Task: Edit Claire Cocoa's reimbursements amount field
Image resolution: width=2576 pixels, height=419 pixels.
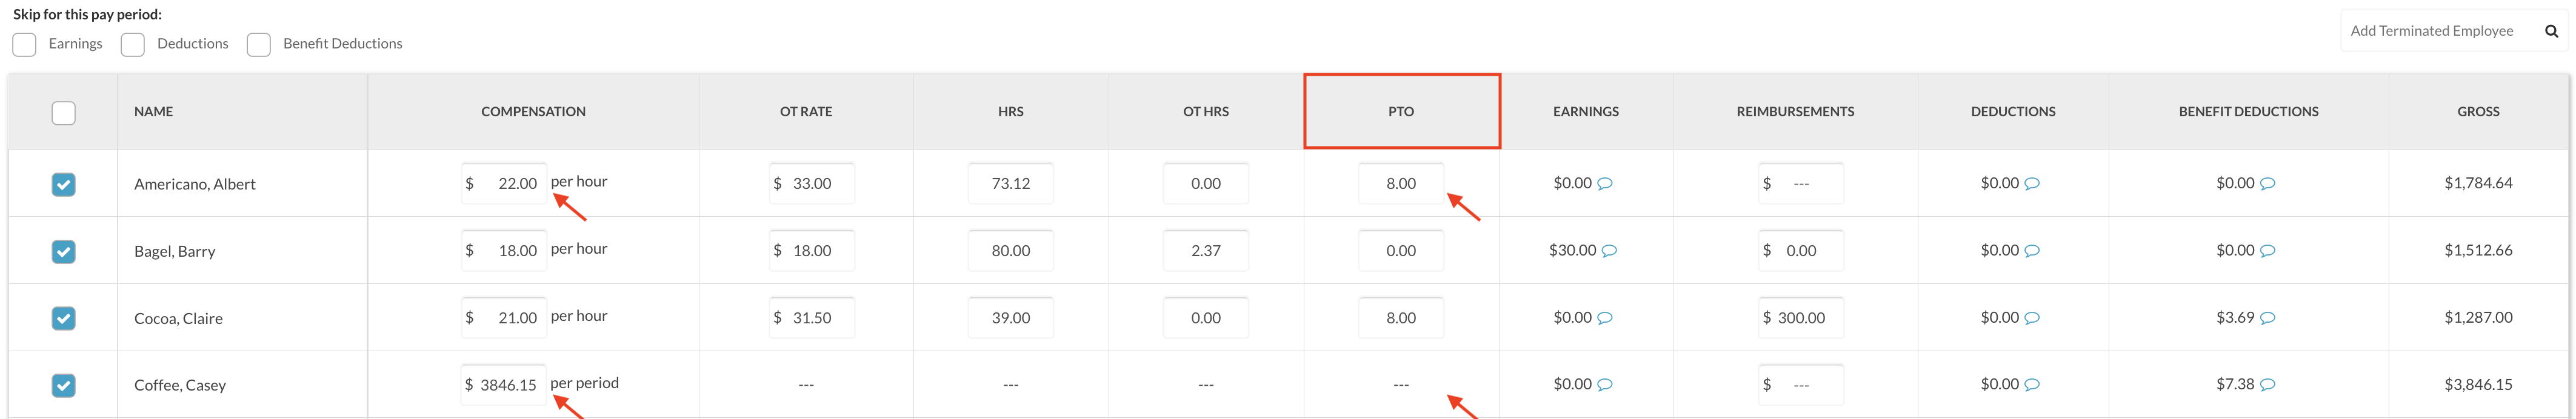Action: 1801,318
